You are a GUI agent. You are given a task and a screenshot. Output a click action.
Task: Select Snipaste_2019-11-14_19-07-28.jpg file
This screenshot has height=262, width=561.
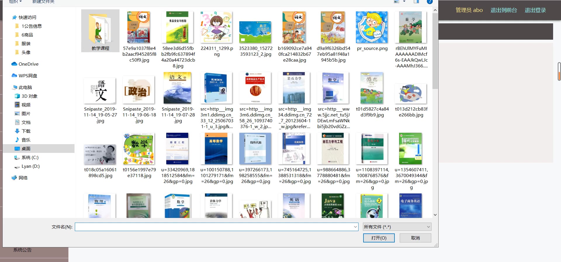point(178,98)
